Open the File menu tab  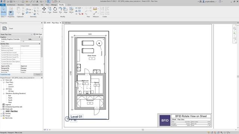tap(3, 5)
